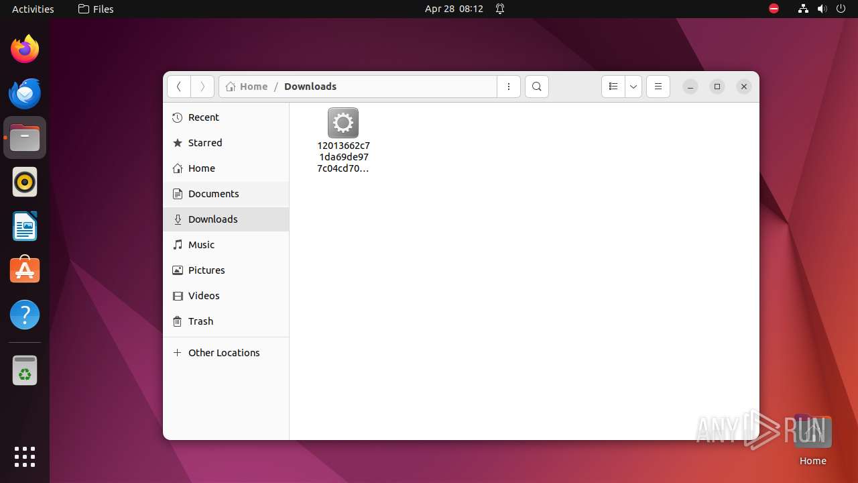The height and width of the screenshot is (483, 858).
Task: Open Trash in the sidebar
Action: pos(226,321)
